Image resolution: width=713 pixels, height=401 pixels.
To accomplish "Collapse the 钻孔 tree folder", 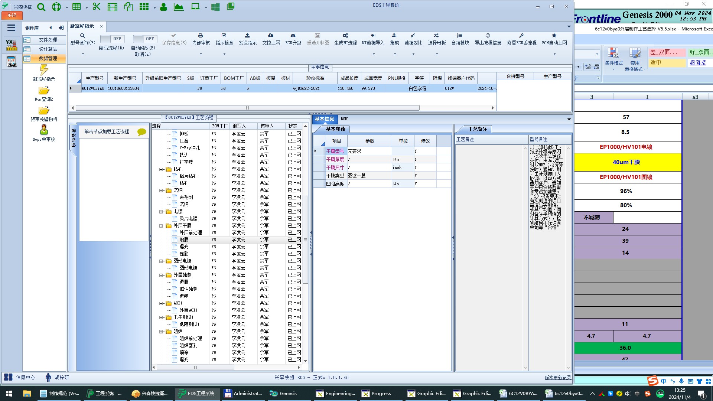I will tap(162, 169).
